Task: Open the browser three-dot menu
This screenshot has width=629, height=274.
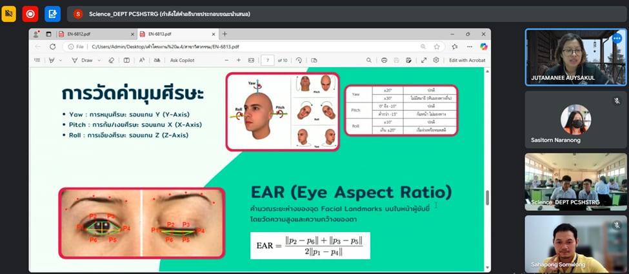Action: click(x=469, y=46)
